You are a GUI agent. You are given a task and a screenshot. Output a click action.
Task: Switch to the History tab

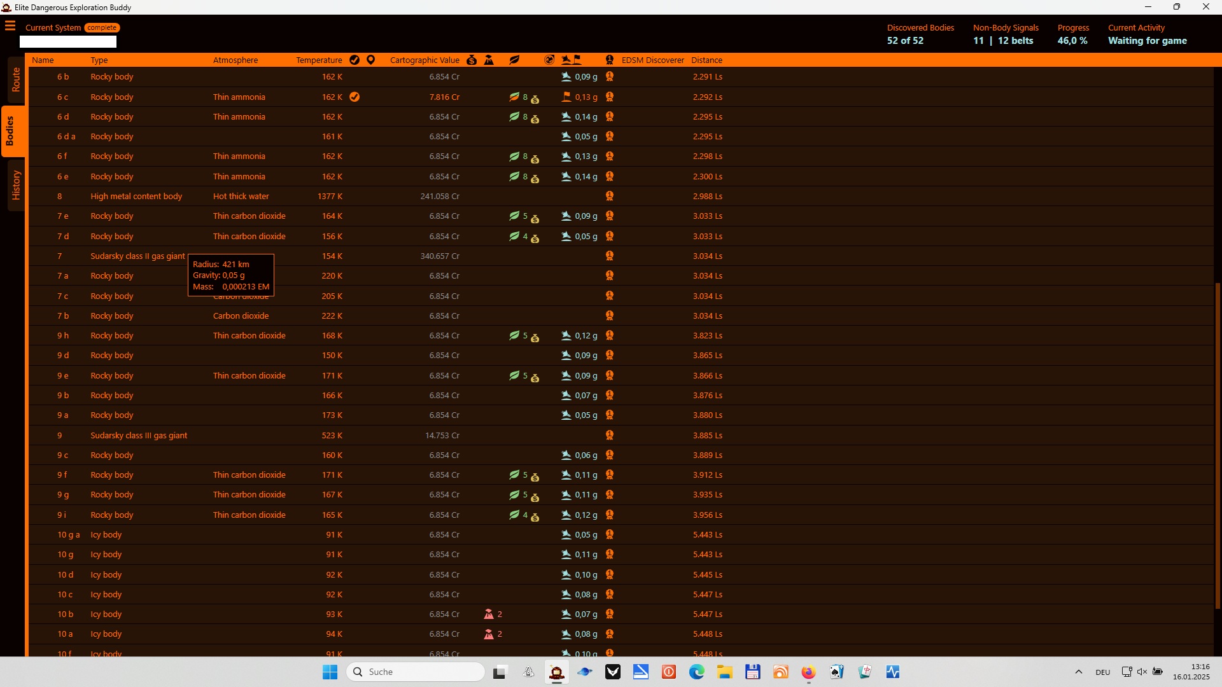coord(15,185)
